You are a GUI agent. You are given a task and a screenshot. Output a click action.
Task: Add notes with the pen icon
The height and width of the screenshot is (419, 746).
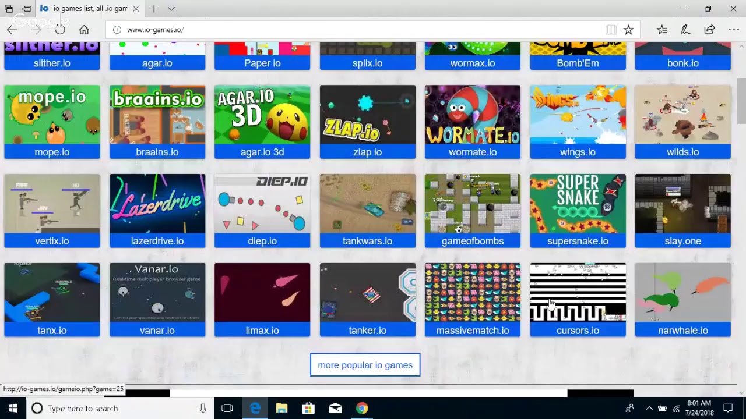tap(685, 30)
